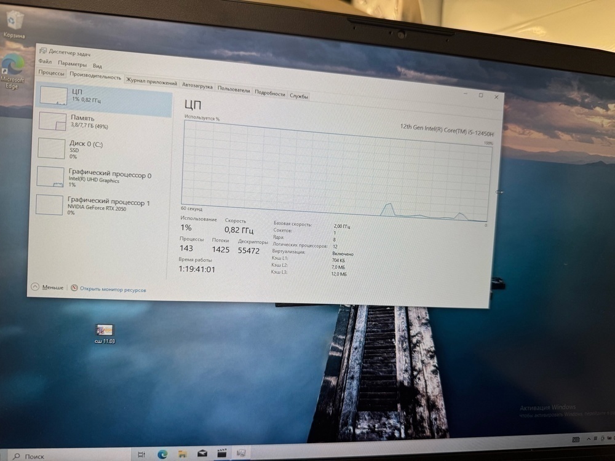
Task: Open the Файл menu
Action: [45, 61]
